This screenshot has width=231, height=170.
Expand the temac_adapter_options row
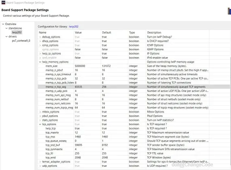click(40, 162)
